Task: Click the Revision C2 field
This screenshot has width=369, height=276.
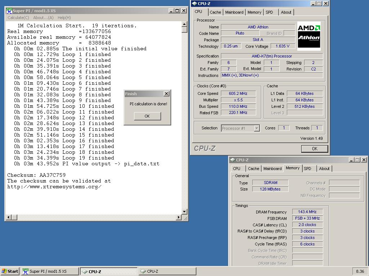Action: point(314,69)
